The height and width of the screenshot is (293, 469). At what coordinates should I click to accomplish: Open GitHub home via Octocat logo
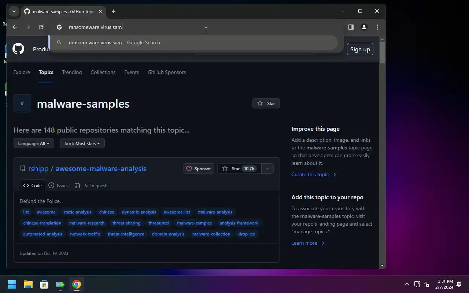coord(18,49)
